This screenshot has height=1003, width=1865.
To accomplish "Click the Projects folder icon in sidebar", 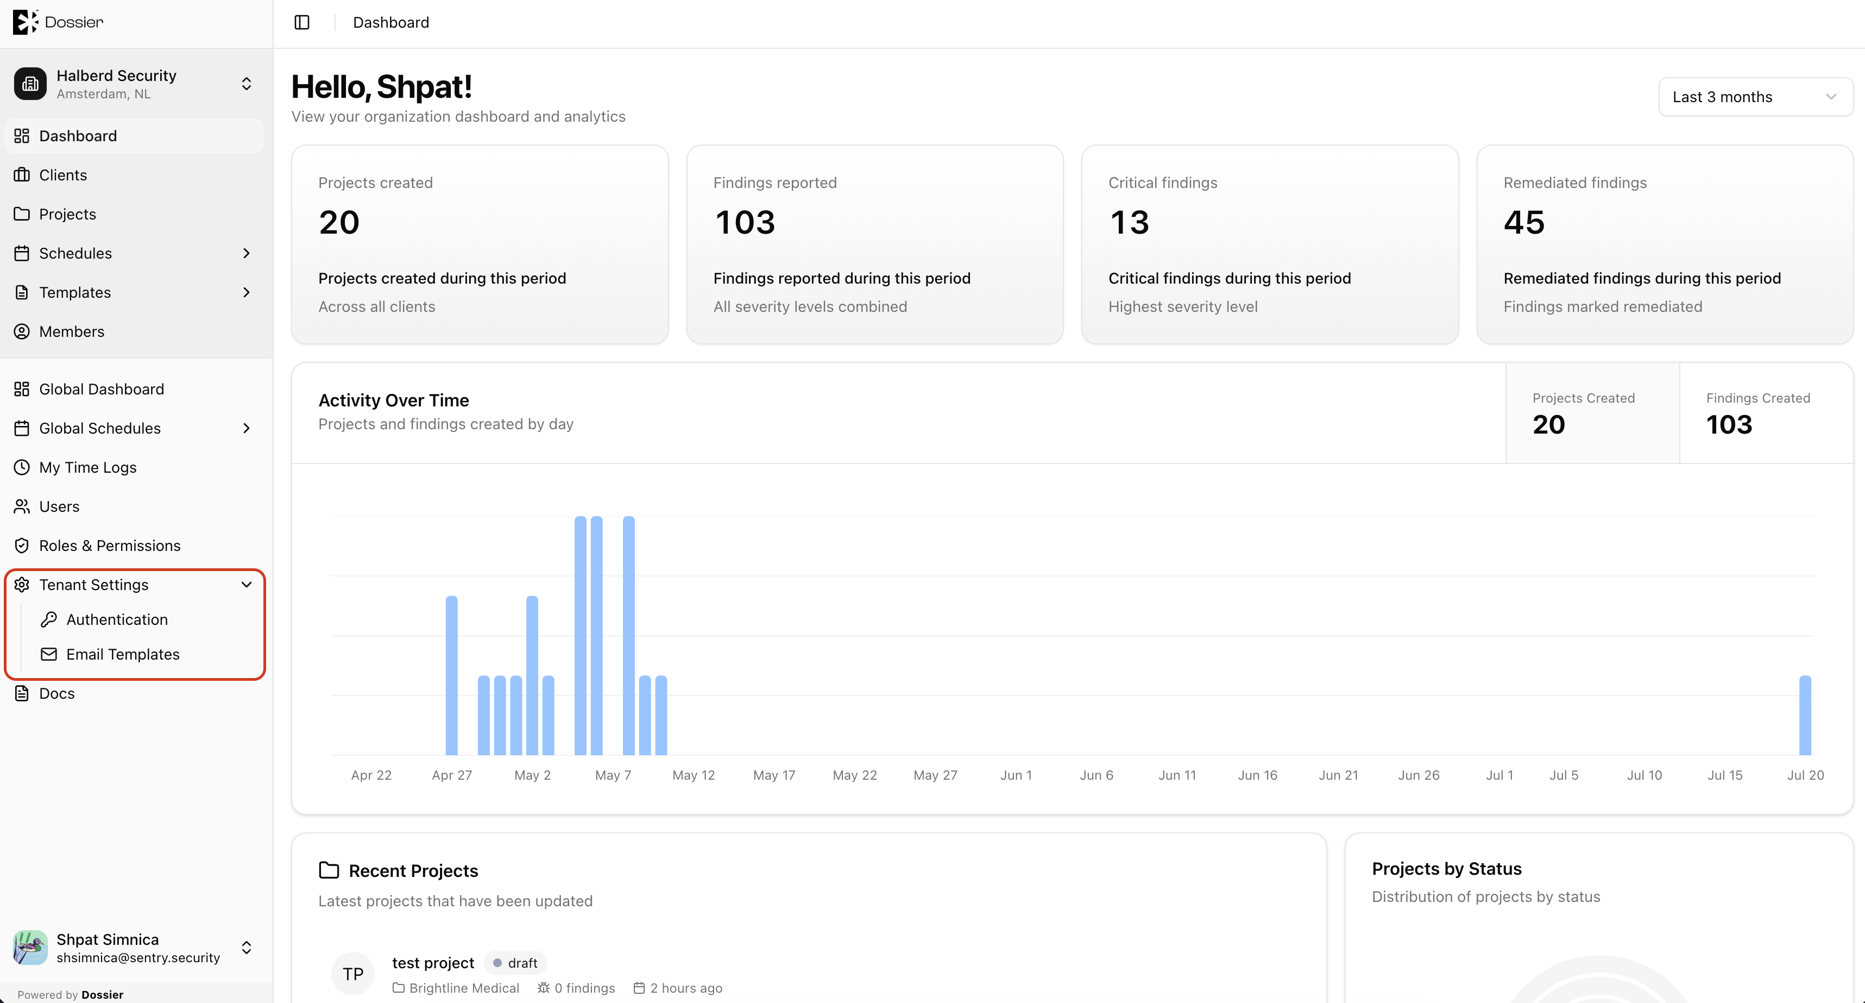I will tap(22, 215).
